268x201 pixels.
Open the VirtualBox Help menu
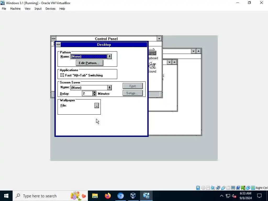point(62,9)
